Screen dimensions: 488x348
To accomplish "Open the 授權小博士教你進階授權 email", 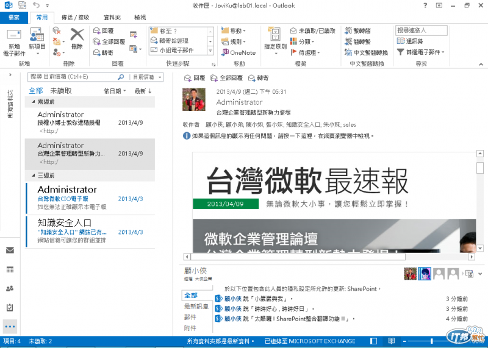I will pyautogui.click(x=90, y=123).
